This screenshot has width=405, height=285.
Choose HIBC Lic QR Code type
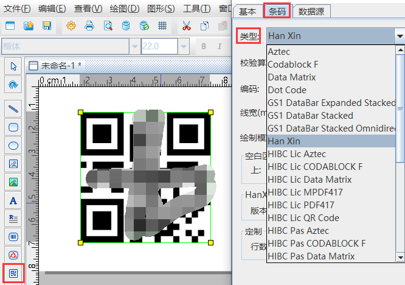coord(331,218)
